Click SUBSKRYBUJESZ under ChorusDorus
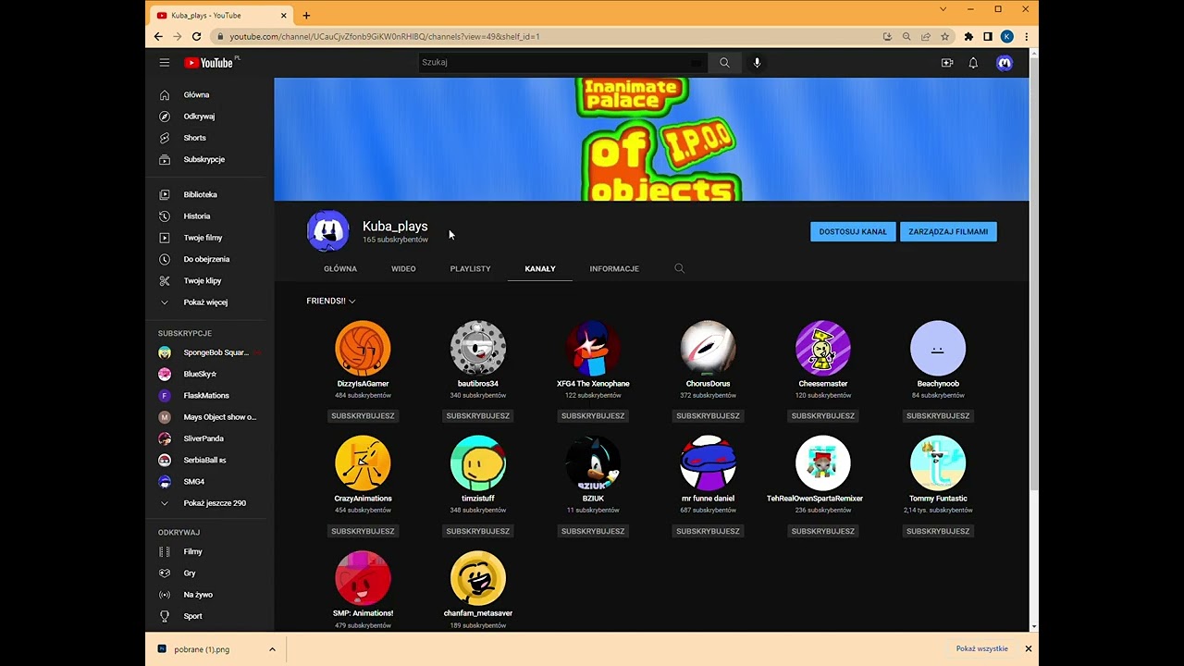The height and width of the screenshot is (666, 1184). (x=708, y=416)
